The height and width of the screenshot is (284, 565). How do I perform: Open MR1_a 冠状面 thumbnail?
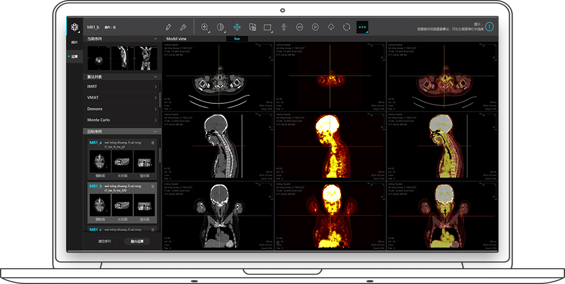pos(144,161)
